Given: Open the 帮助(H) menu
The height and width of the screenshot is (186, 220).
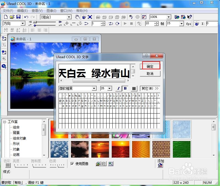Looking at the screenshot, I should click(82, 11).
